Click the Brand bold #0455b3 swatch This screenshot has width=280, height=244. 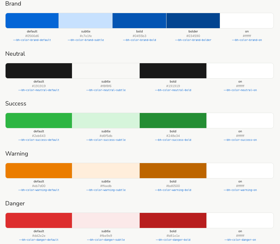(139, 21)
